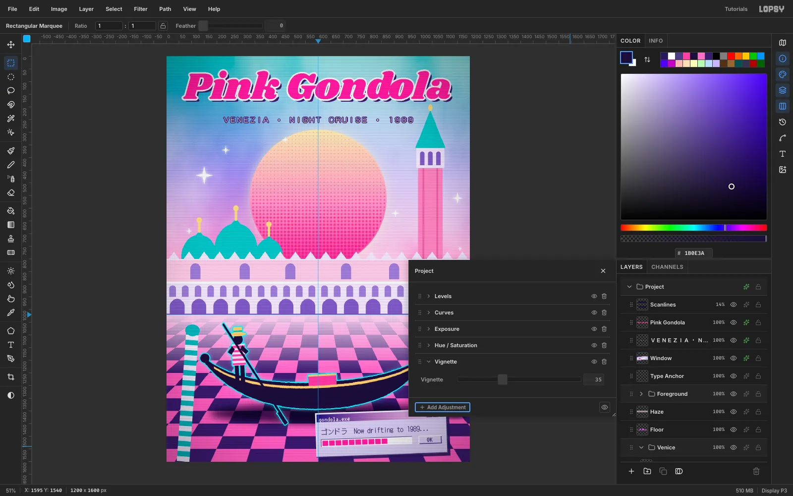
Task: Hide the Levels adjustment
Action: pos(594,296)
